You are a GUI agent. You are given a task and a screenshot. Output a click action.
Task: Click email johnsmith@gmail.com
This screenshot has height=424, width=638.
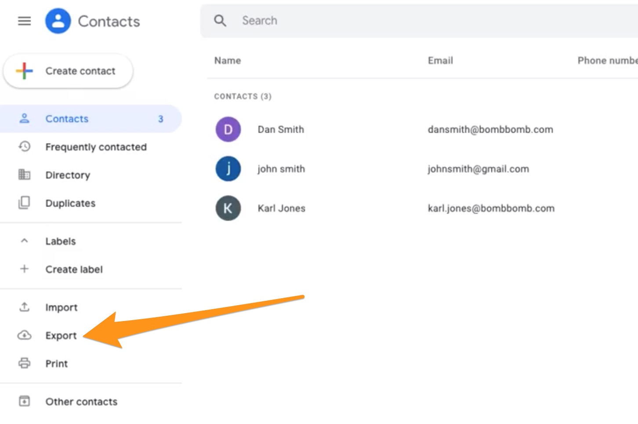click(x=478, y=169)
